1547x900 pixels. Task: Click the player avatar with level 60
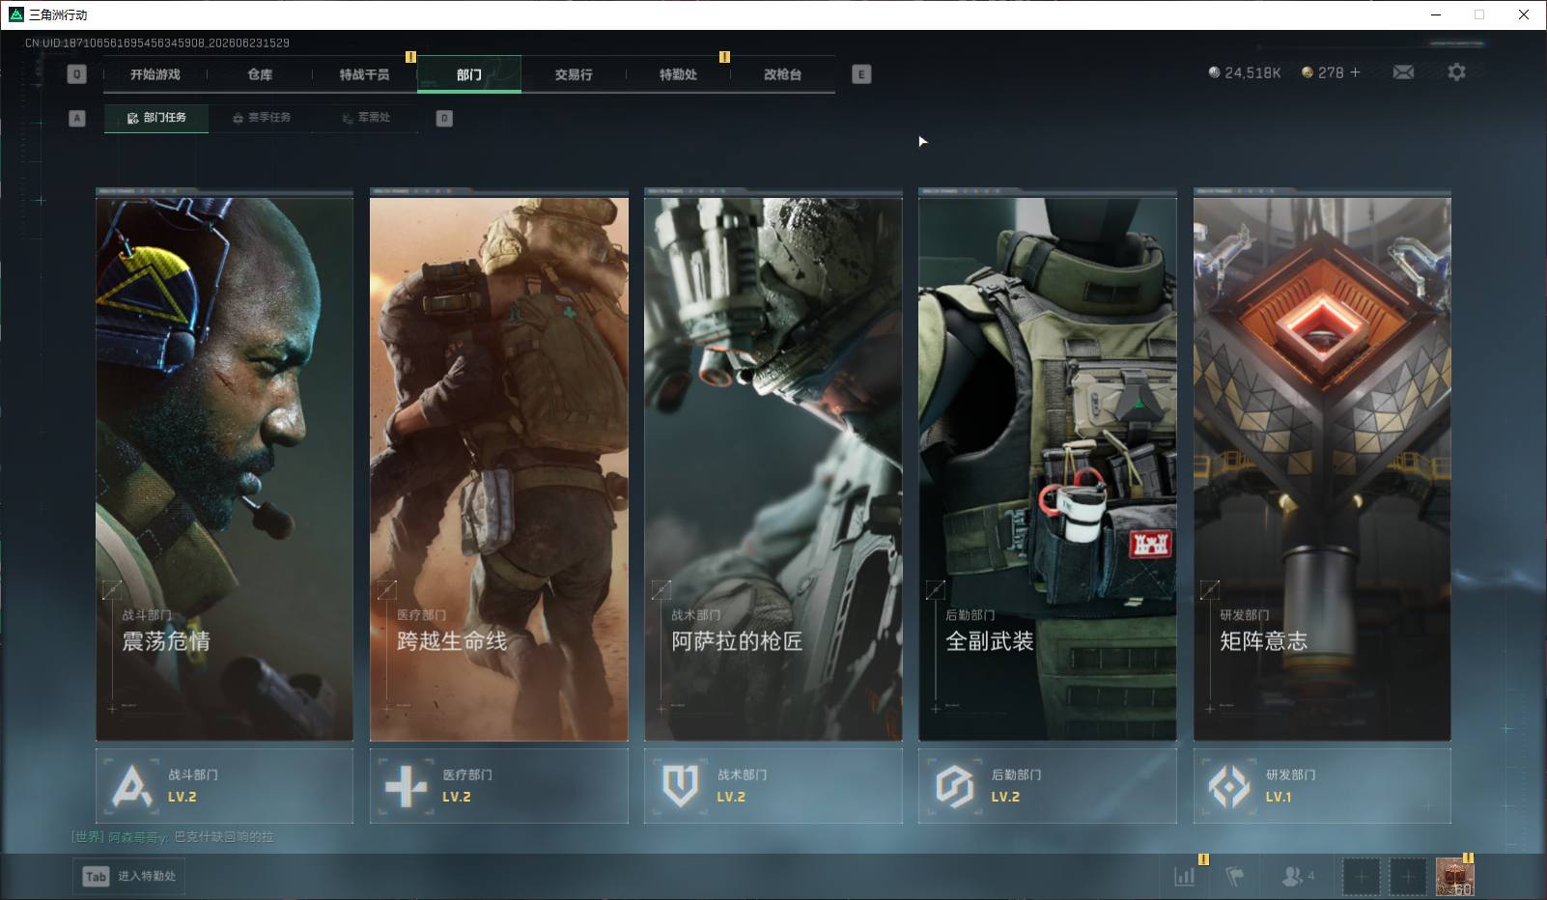[x=1454, y=877]
